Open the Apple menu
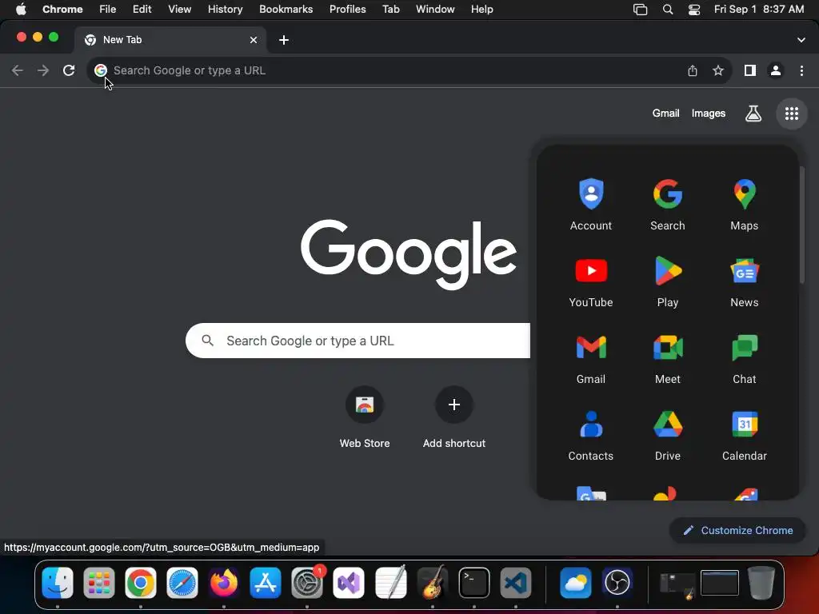The width and height of the screenshot is (819, 614). 21,10
